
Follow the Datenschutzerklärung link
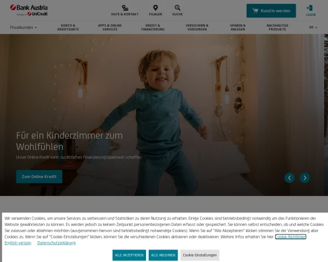pos(56,243)
